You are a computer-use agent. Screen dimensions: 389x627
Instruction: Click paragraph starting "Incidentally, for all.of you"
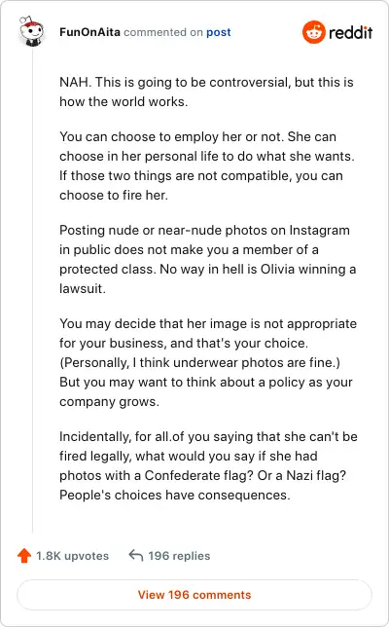208,465
